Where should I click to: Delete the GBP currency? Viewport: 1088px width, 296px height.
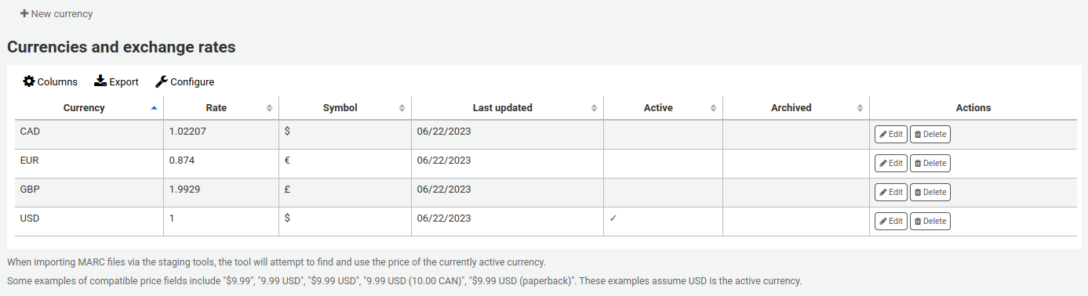[x=930, y=193]
